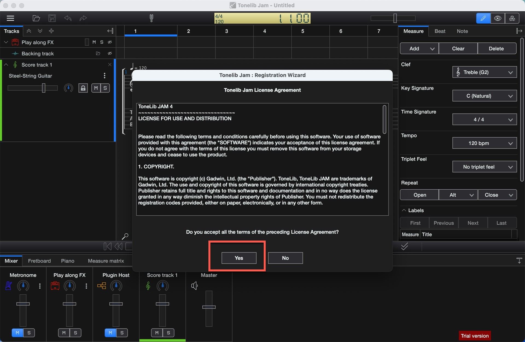Click the redo arrow icon
Image resolution: width=525 pixels, height=342 pixels.
83,18
